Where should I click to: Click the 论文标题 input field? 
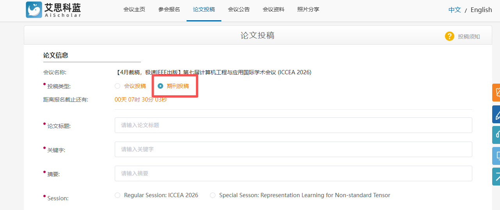[293, 125]
